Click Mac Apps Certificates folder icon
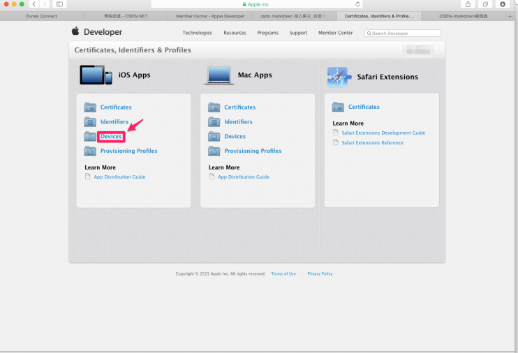Screen dimensions: 518x353 214,107
